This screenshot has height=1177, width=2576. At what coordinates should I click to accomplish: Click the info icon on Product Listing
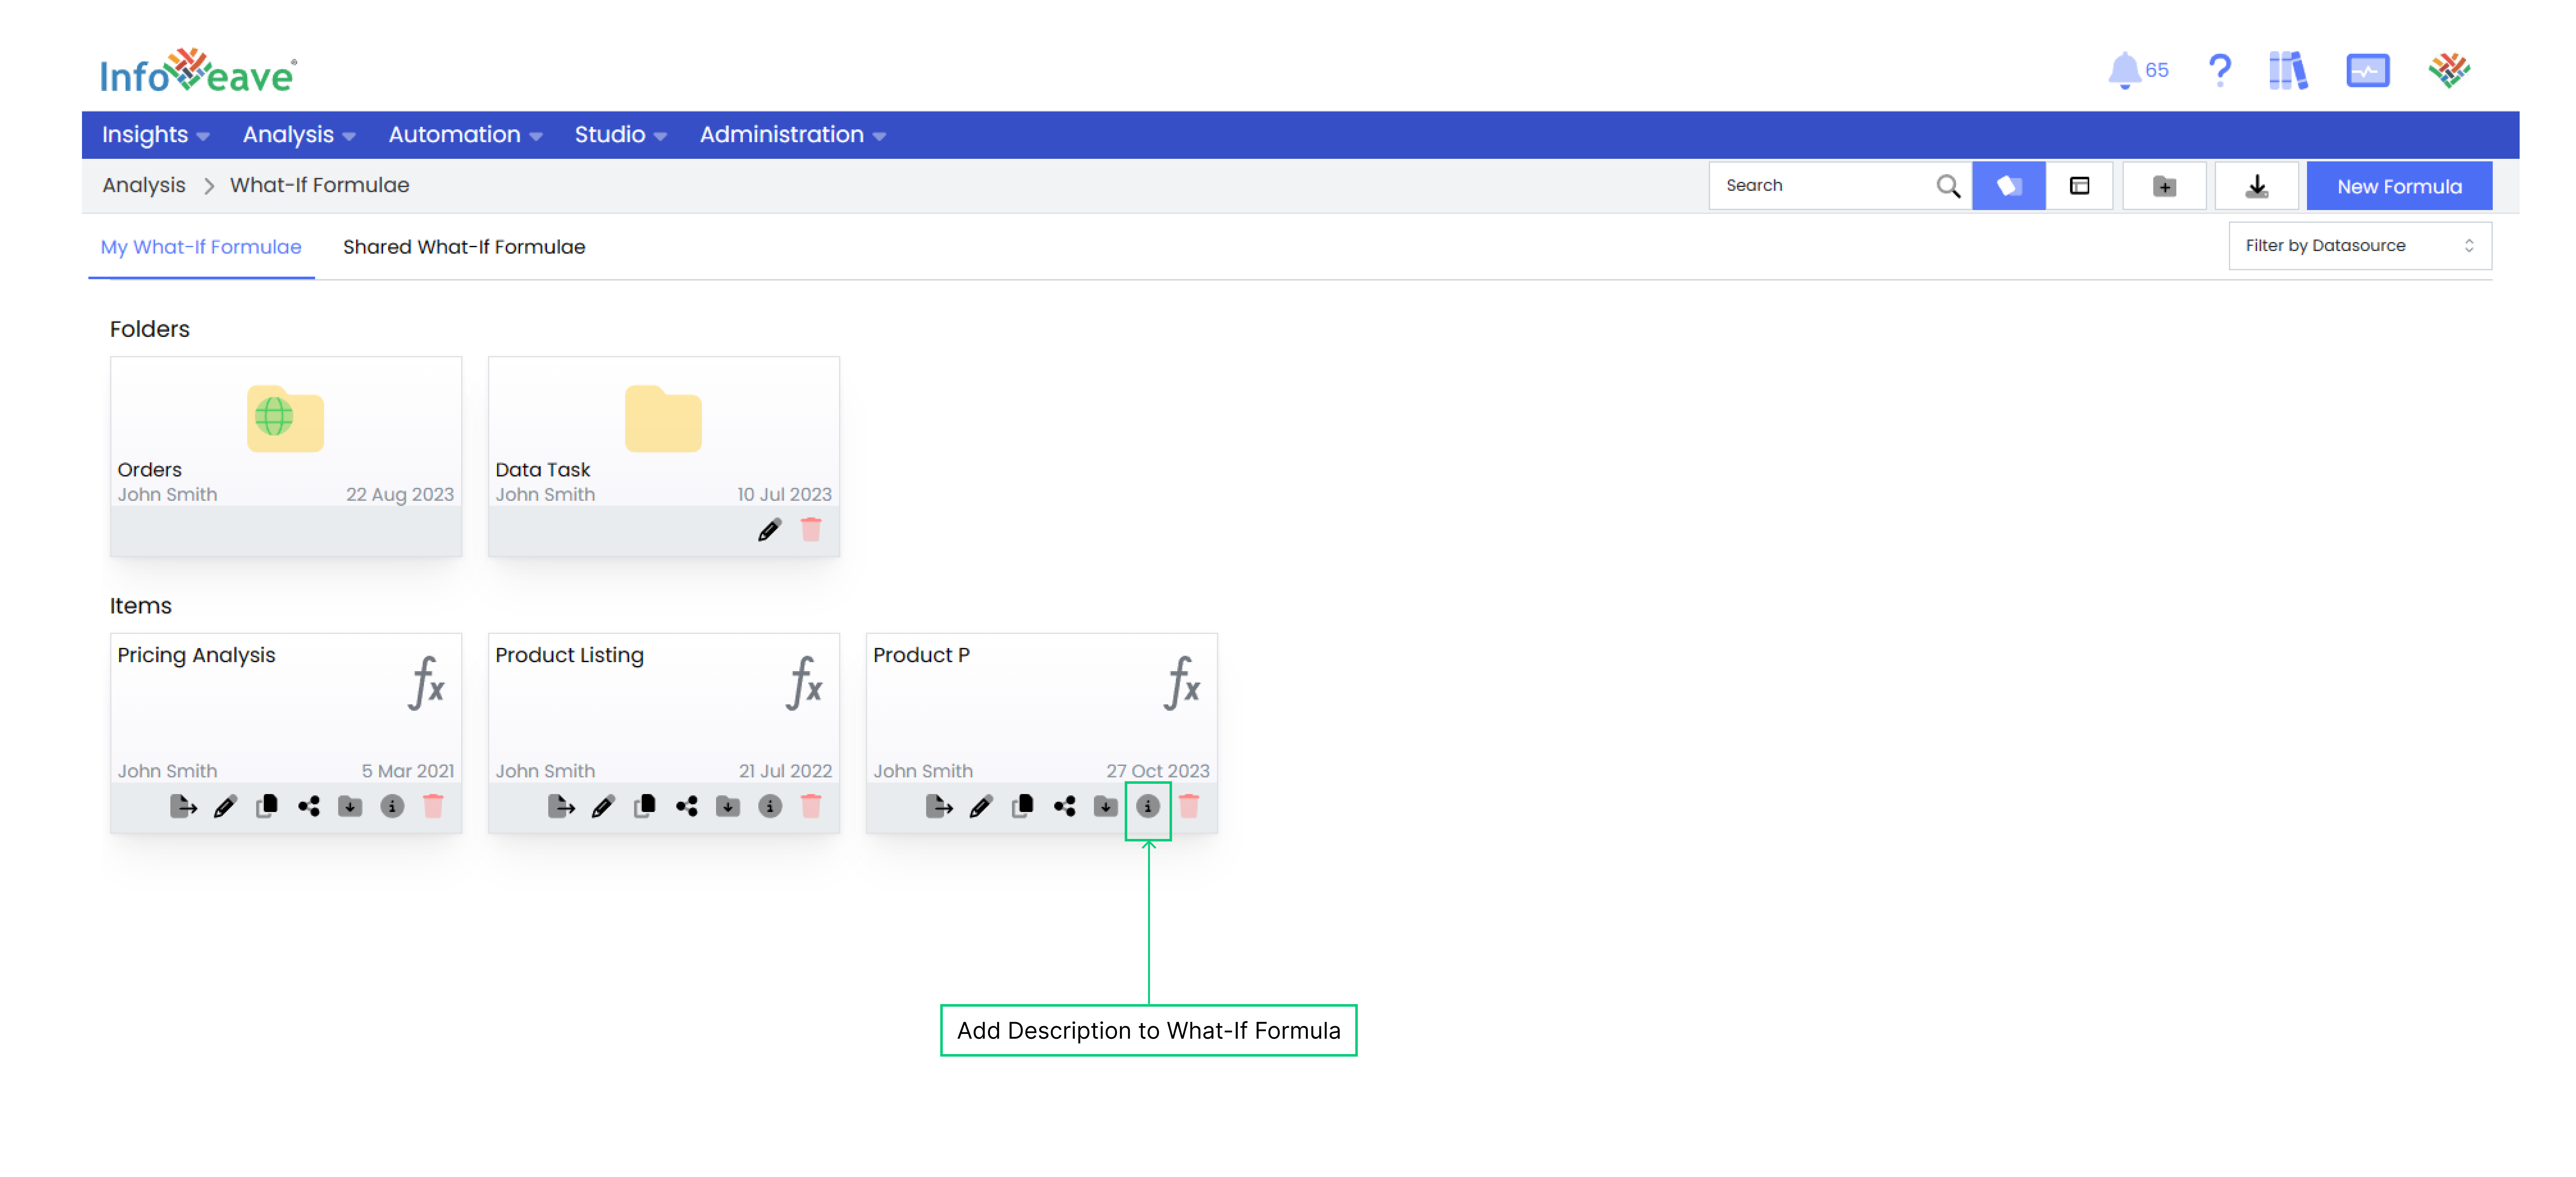(770, 806)
